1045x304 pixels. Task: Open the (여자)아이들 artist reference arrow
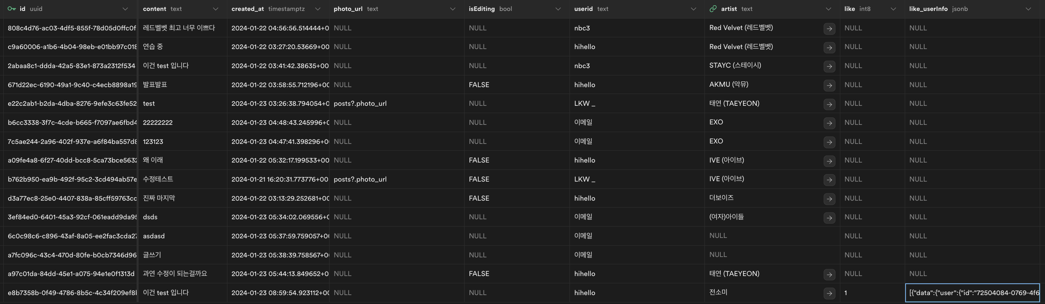tap(829, 218)
